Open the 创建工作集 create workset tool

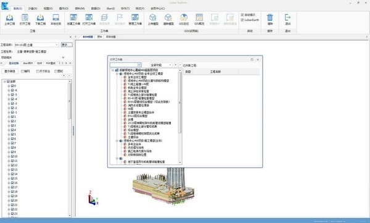[x=73, y=19]
